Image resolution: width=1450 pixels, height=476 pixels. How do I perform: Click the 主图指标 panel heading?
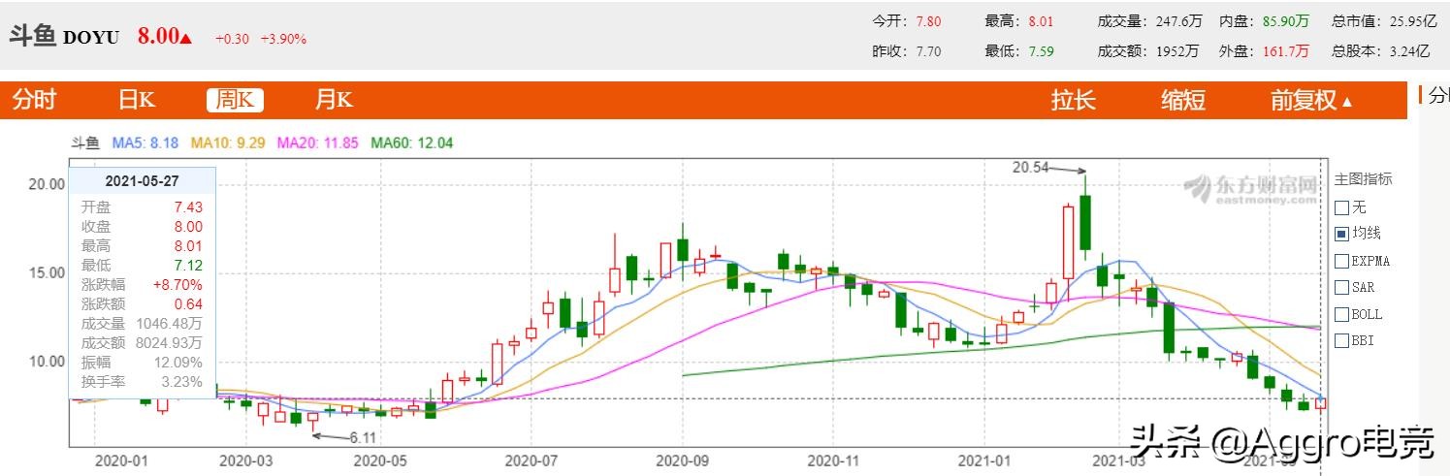(x=1363, y=179)
